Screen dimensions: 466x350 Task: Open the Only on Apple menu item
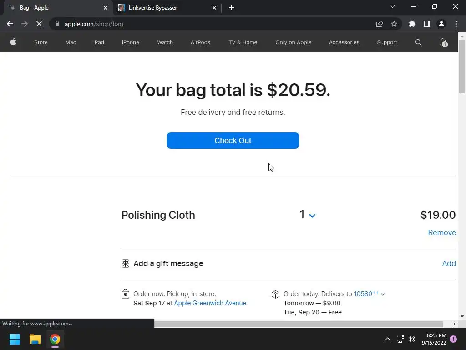click(294, 42)
